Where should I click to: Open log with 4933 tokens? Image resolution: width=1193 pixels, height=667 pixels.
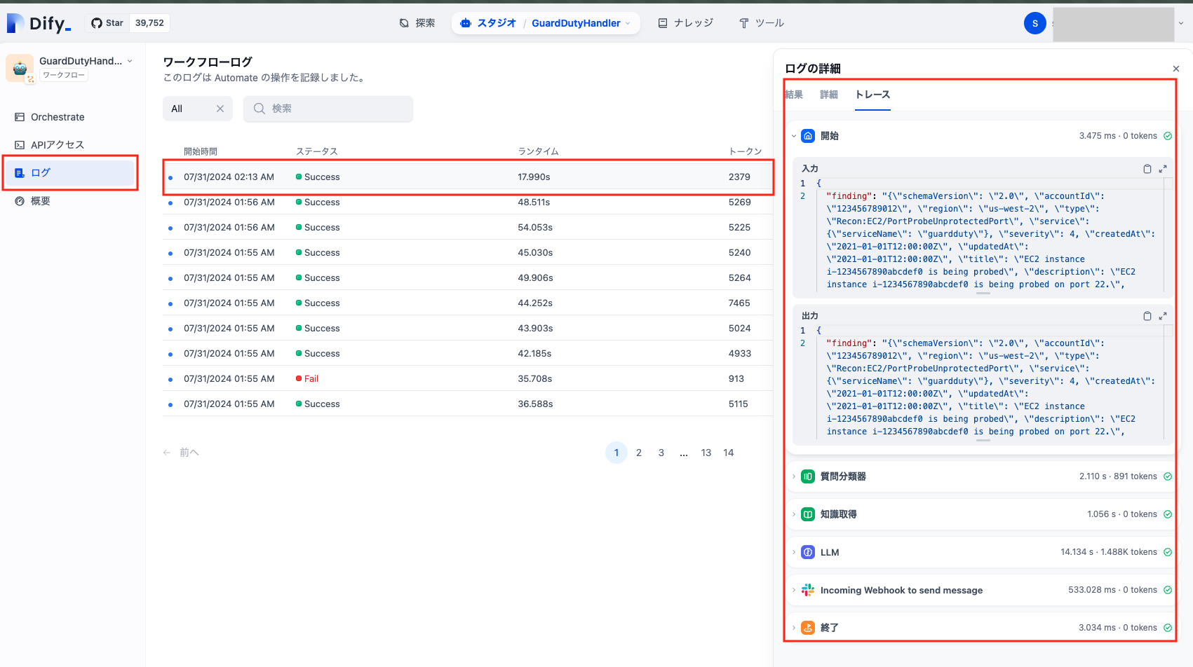pos(468,354)
